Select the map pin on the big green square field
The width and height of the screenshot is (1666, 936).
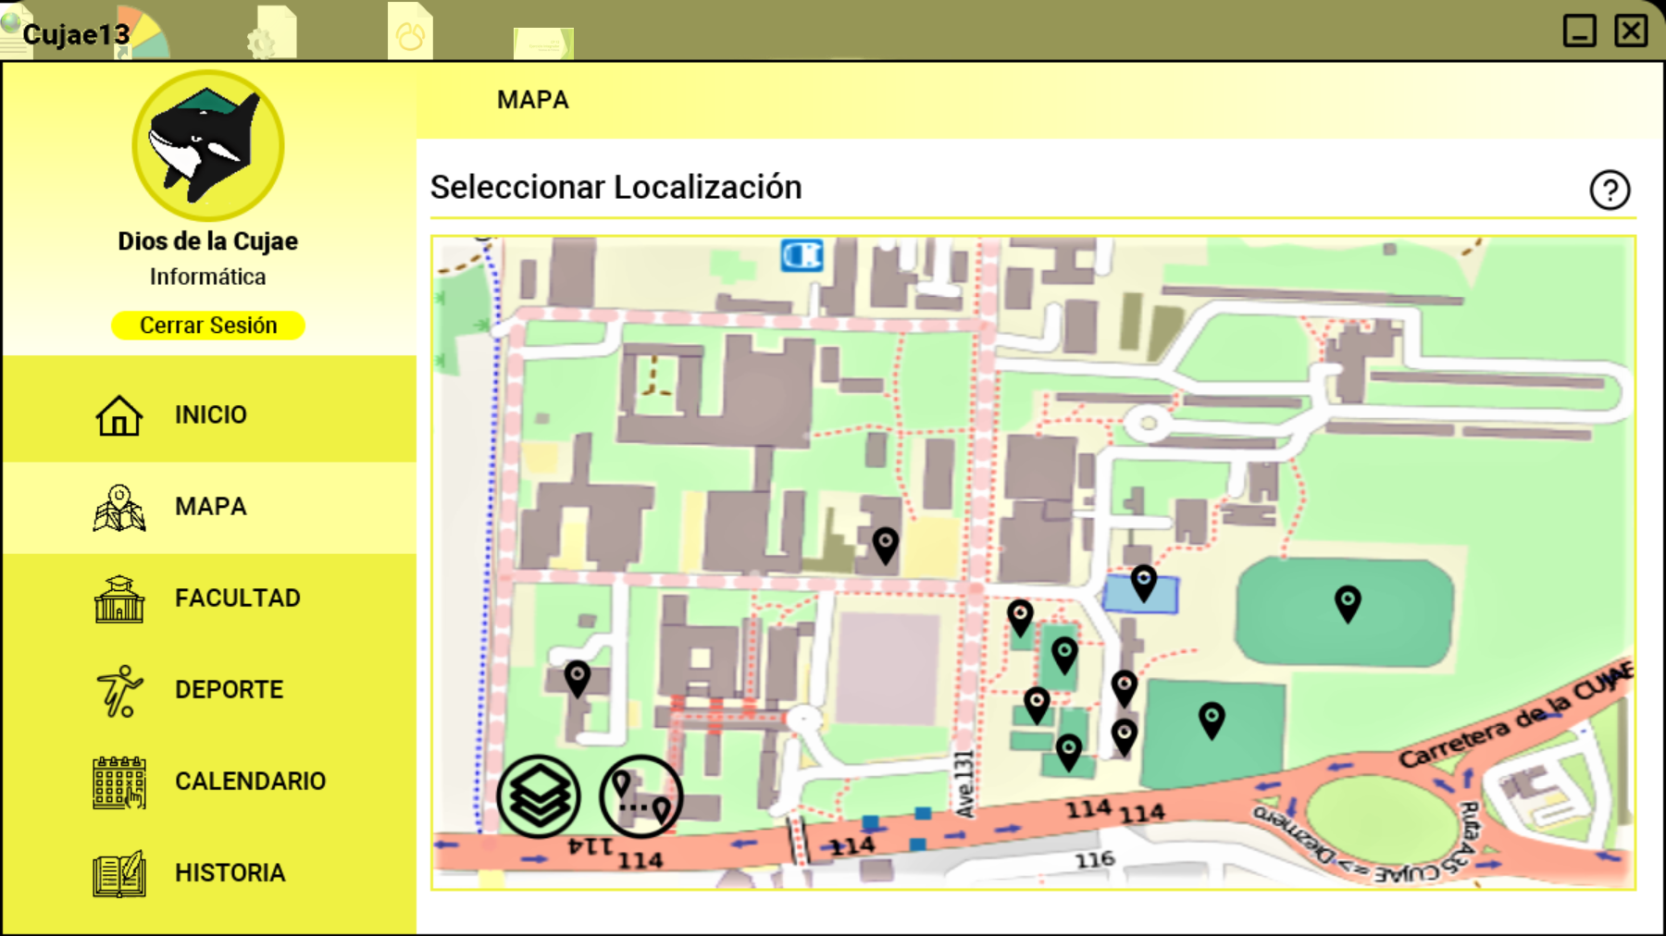(x=1212, y=720)
